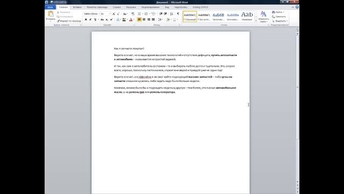Open the Line Spacing dropdown
This screenshot has width=344, height=194.
(160, 19)
